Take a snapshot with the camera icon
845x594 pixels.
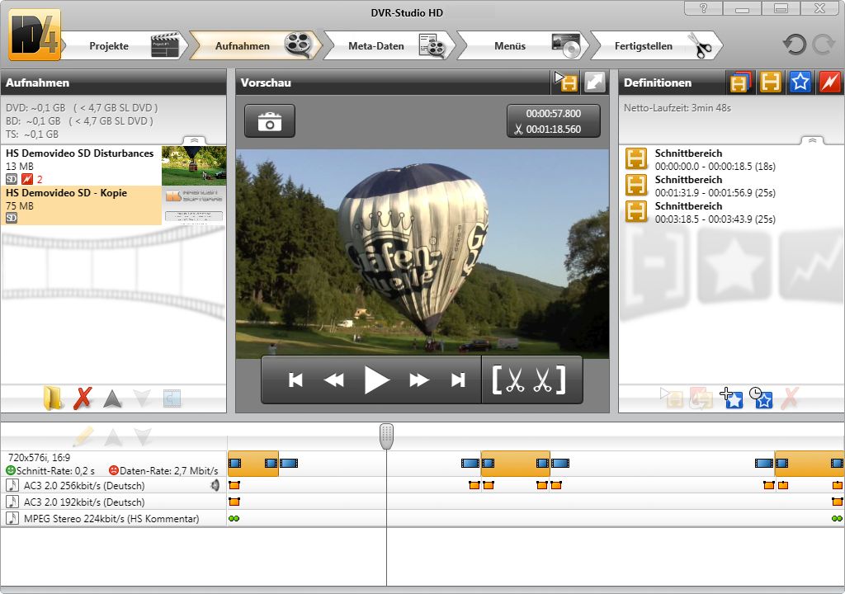click(269, 121)
